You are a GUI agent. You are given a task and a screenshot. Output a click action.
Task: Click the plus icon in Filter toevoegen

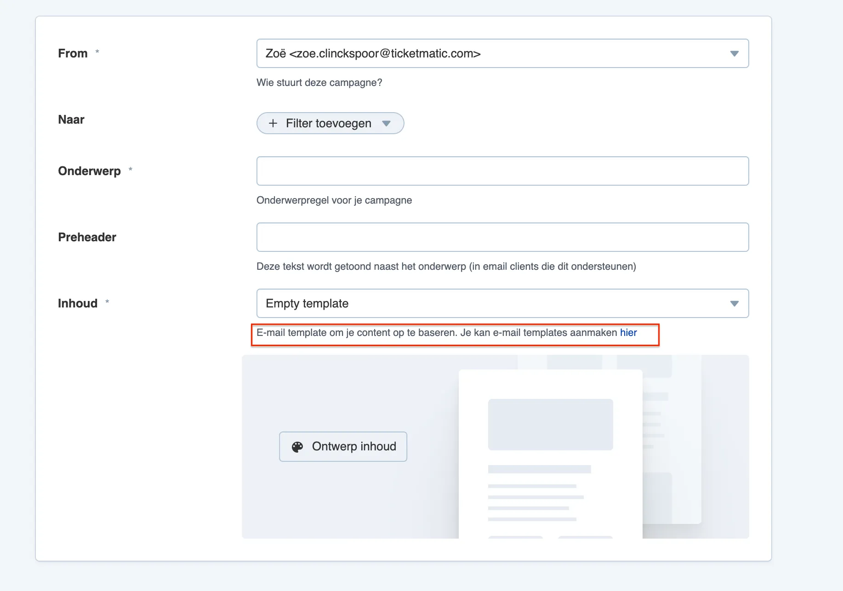273,123
